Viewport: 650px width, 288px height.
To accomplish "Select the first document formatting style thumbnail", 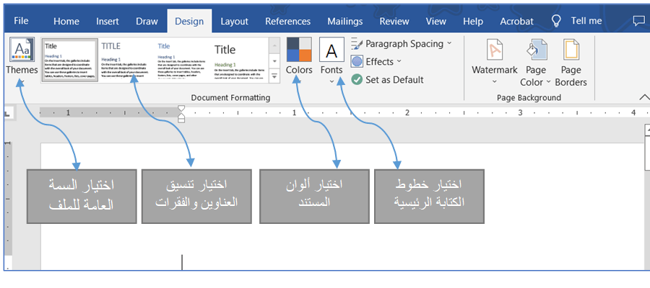I will click(69, 61).
